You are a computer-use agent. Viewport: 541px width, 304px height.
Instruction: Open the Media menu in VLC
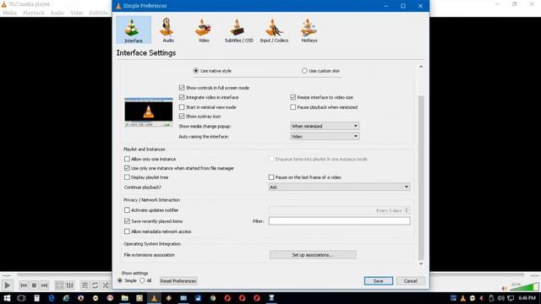pyautogui.click(x=9, y=13)
